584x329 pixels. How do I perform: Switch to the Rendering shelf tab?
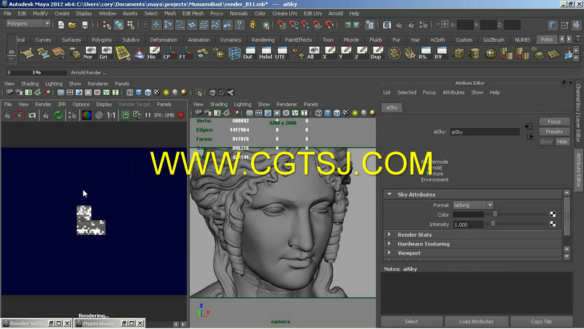[x=263, y=39]
